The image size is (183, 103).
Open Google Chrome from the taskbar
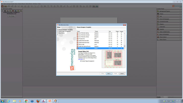[x=26, y=101]
